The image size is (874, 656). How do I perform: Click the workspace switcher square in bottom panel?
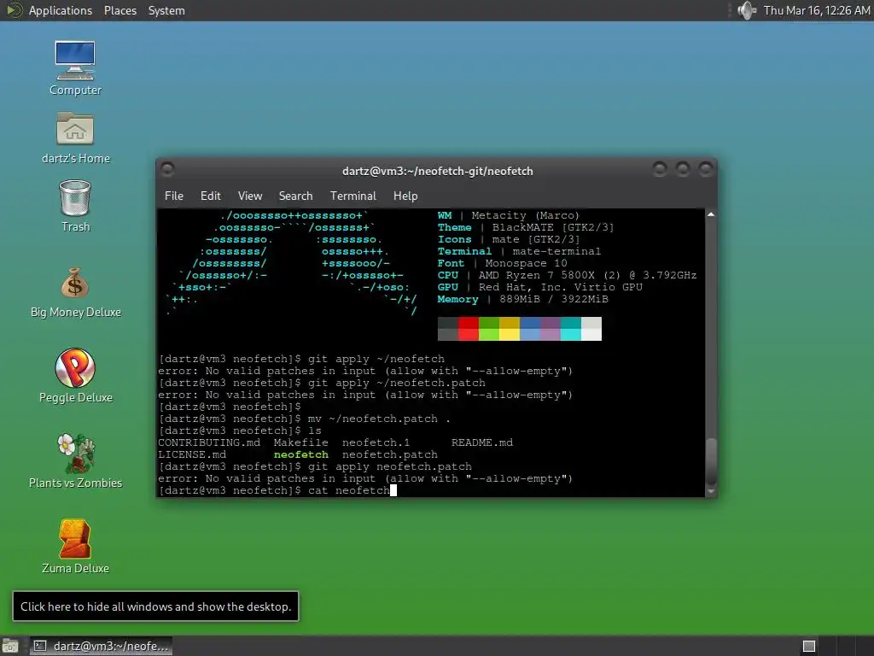(x=809, y=646)
